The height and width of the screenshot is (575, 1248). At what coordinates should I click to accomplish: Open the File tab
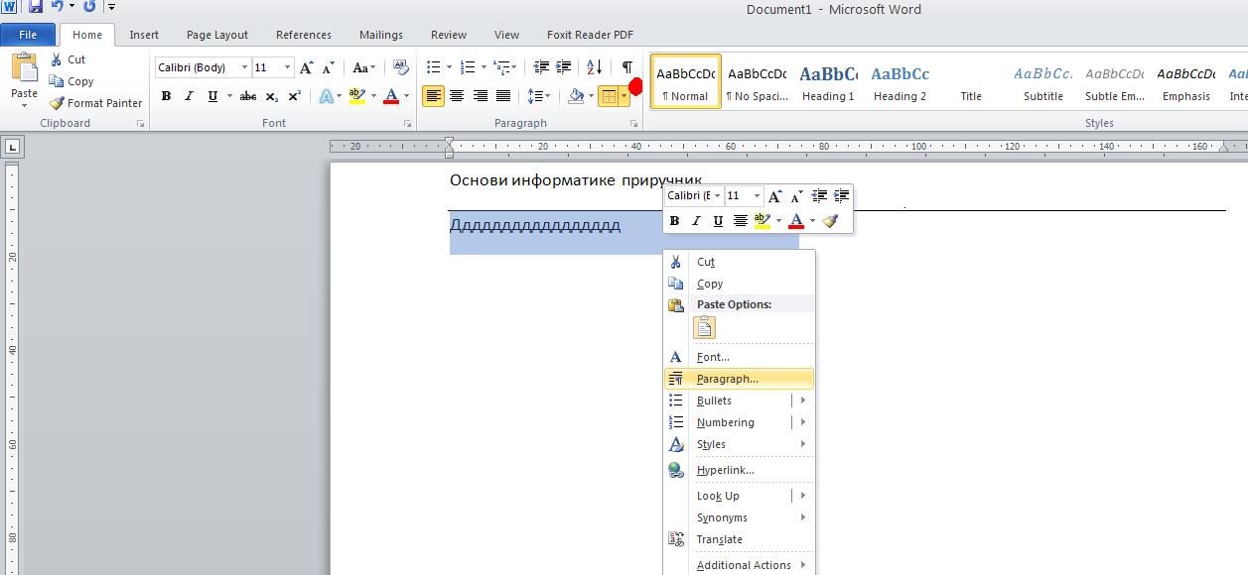[x=28, y=34]
